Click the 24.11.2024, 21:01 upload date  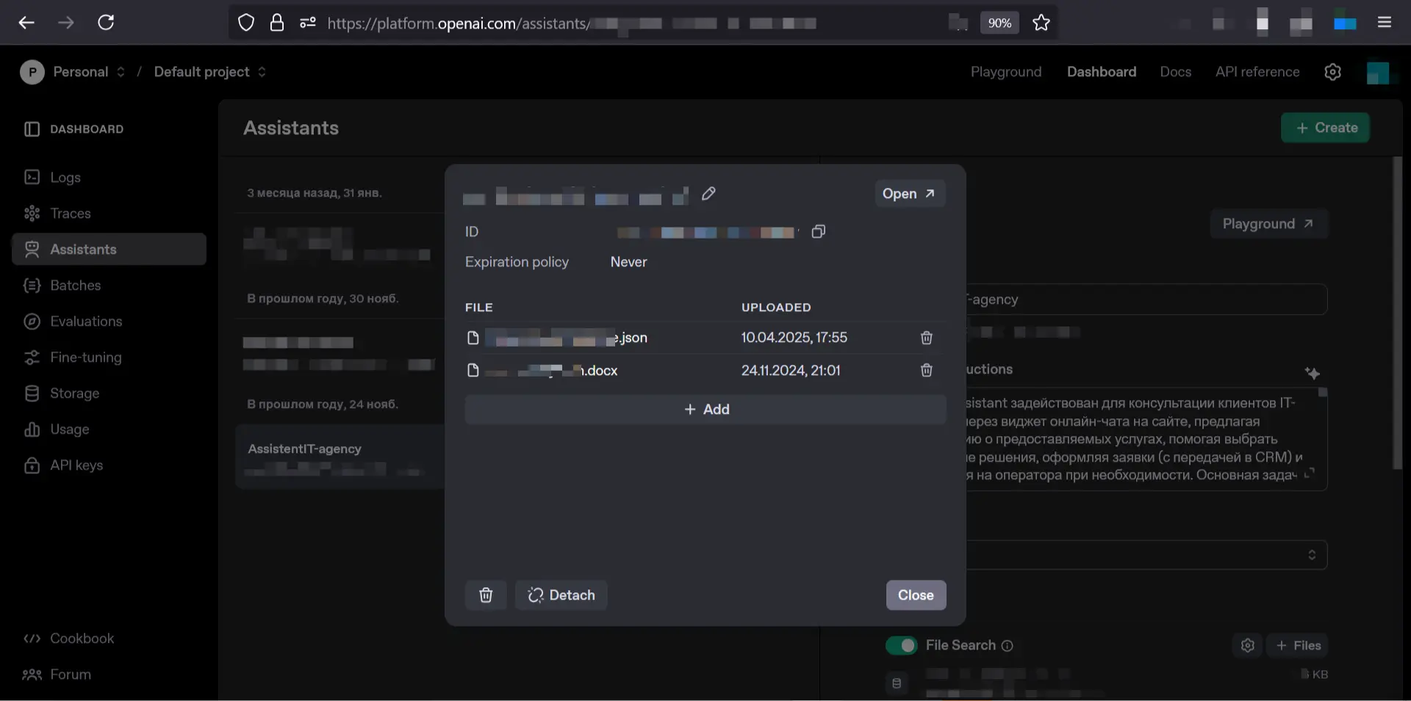click(791, 371)
